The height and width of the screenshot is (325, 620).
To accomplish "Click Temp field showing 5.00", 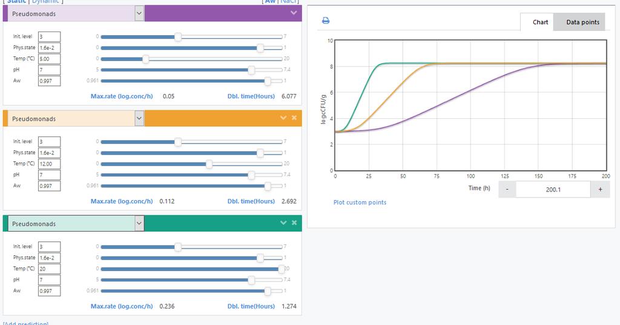I will pyautogui.click(x=50, y=59).
